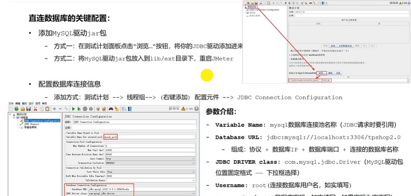Select 察看结果树 in JDBC config window tree
Screen dimensions: 411x196
30,127
